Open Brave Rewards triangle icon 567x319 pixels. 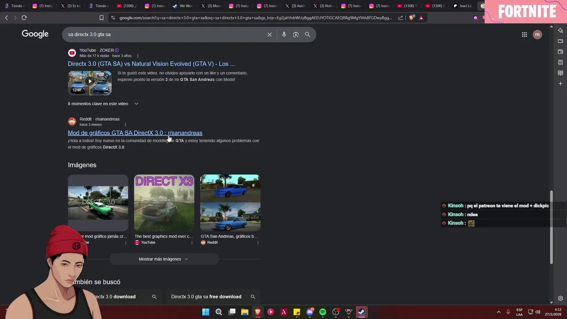click(x=421, y=18)
